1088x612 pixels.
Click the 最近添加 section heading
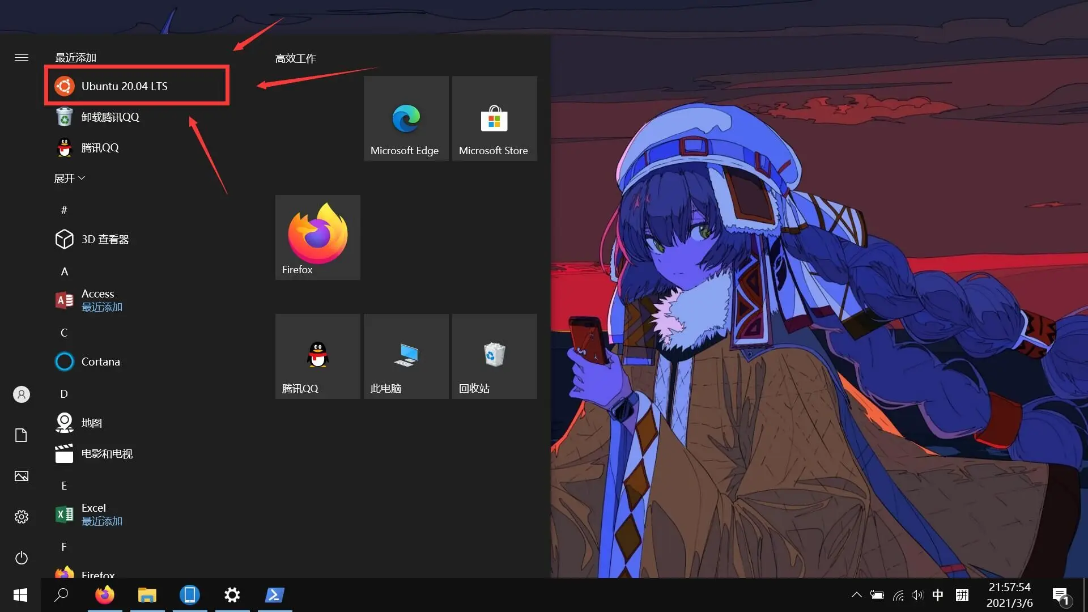pos(75,58)
